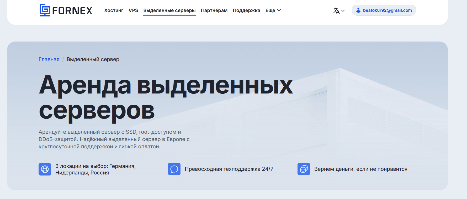This screenshot has height=199, width=467.
Task: Expand the Еще dropdown menu
Action: pyautogui.click(x=270, y=10)
